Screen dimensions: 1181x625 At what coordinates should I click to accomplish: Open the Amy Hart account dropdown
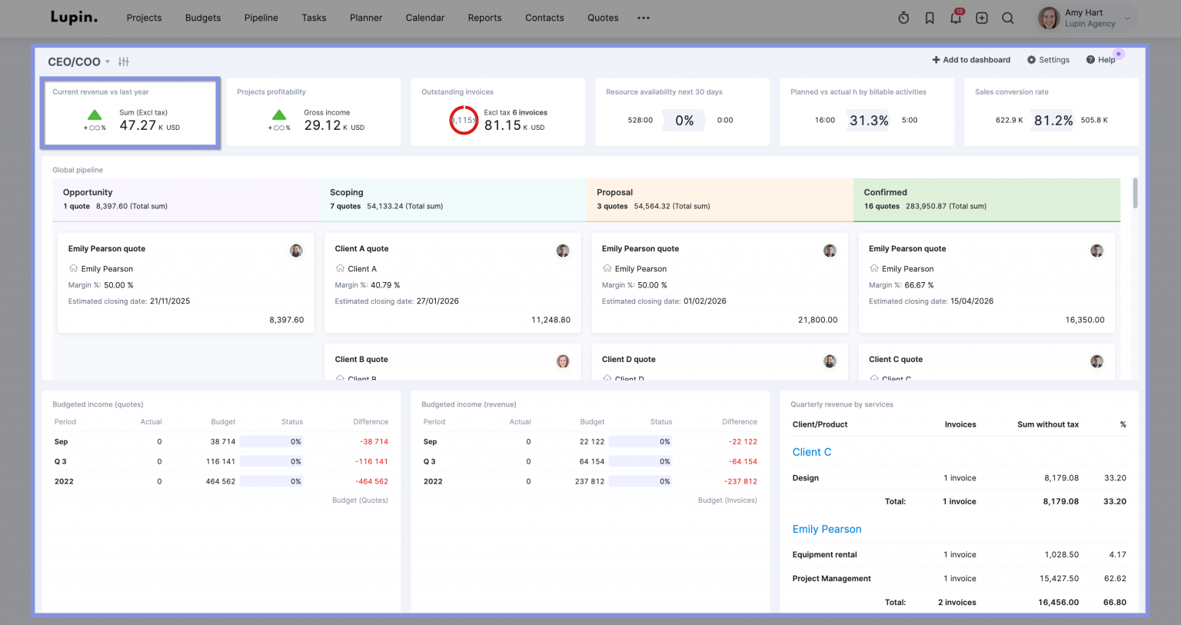click(x=1083, y=17)
